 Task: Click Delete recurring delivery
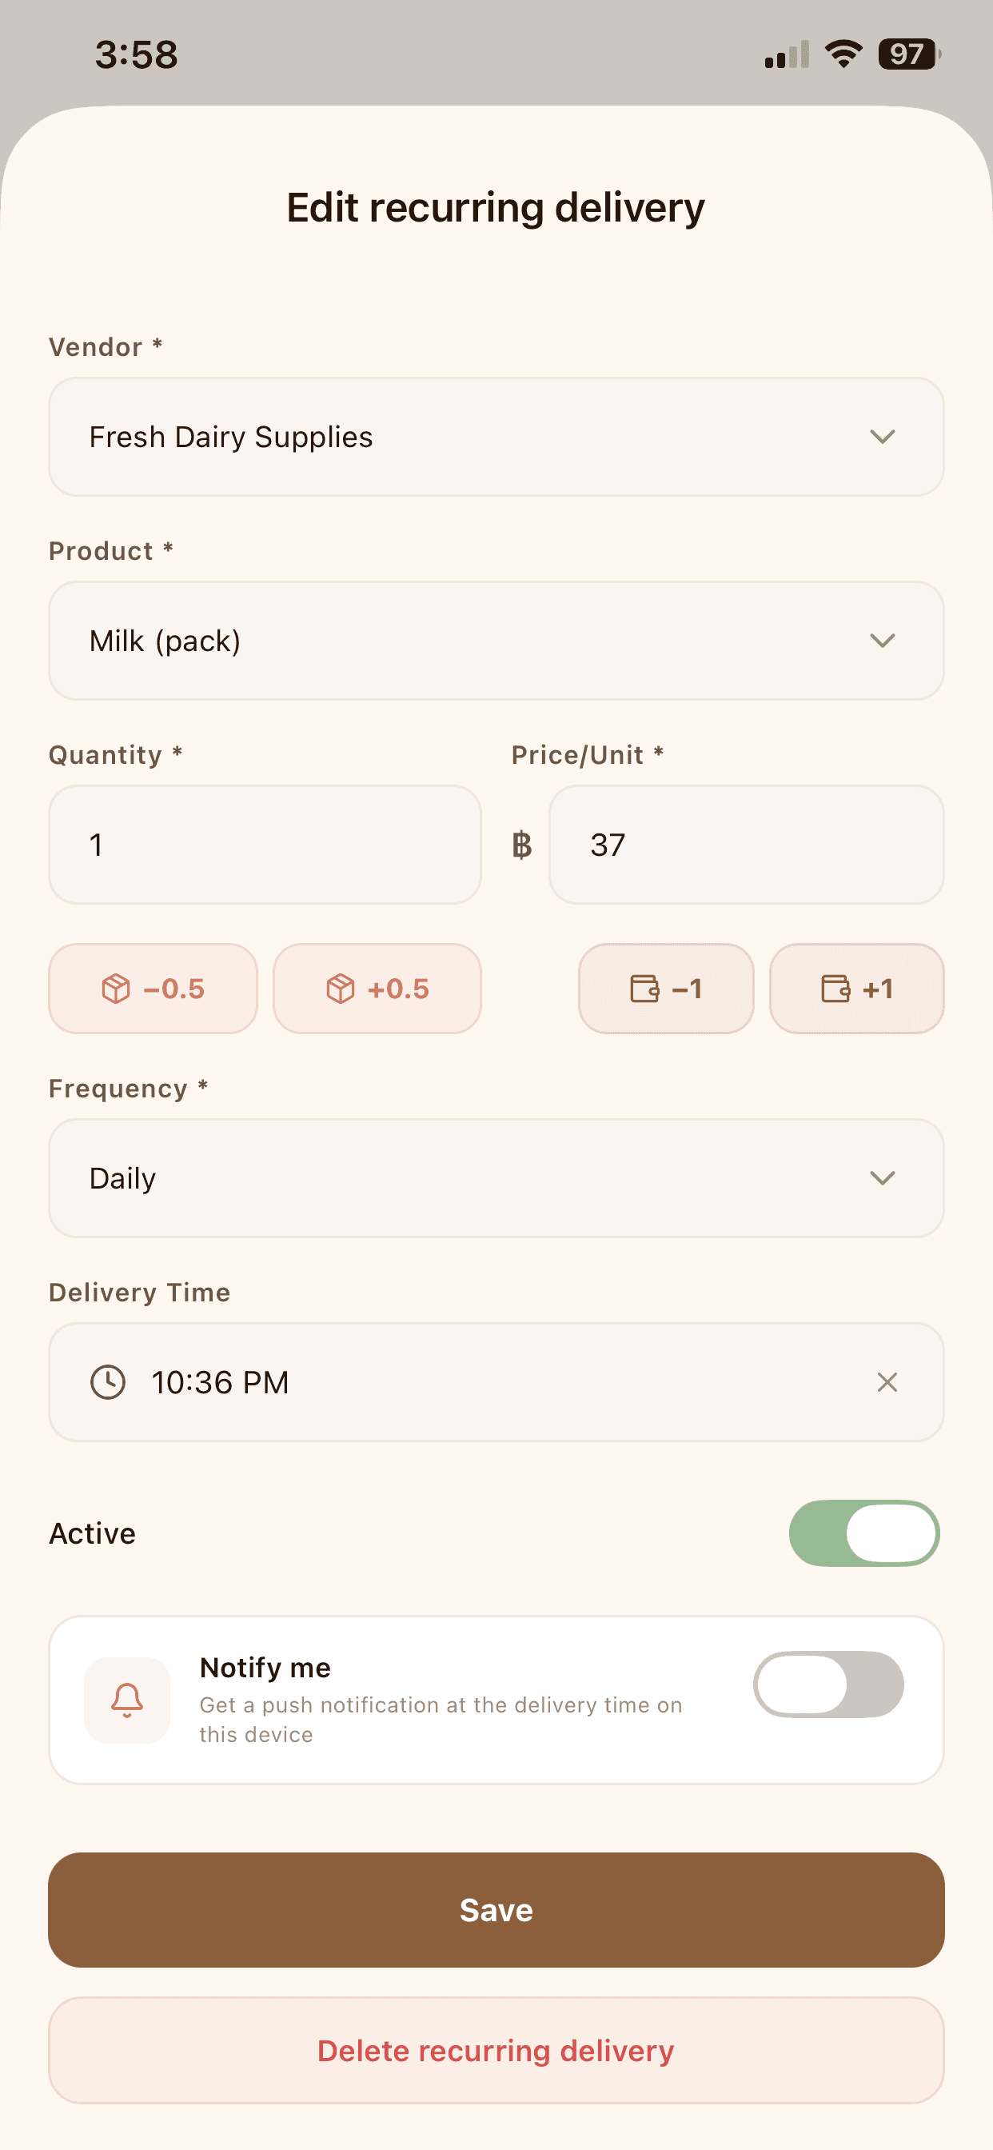pos(496,2051)
